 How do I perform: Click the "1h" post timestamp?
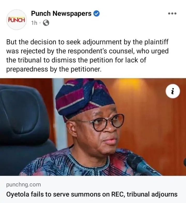point(34,23)
